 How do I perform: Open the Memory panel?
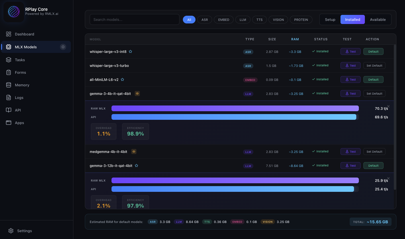coord(22,85)
